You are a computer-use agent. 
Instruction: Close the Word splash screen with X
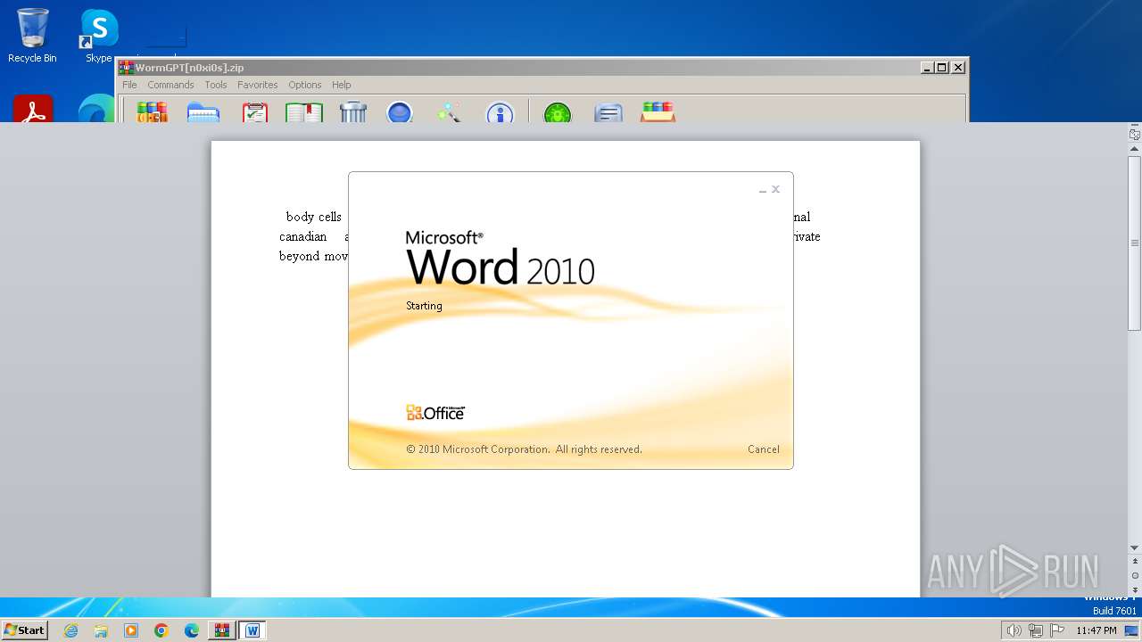775,189
